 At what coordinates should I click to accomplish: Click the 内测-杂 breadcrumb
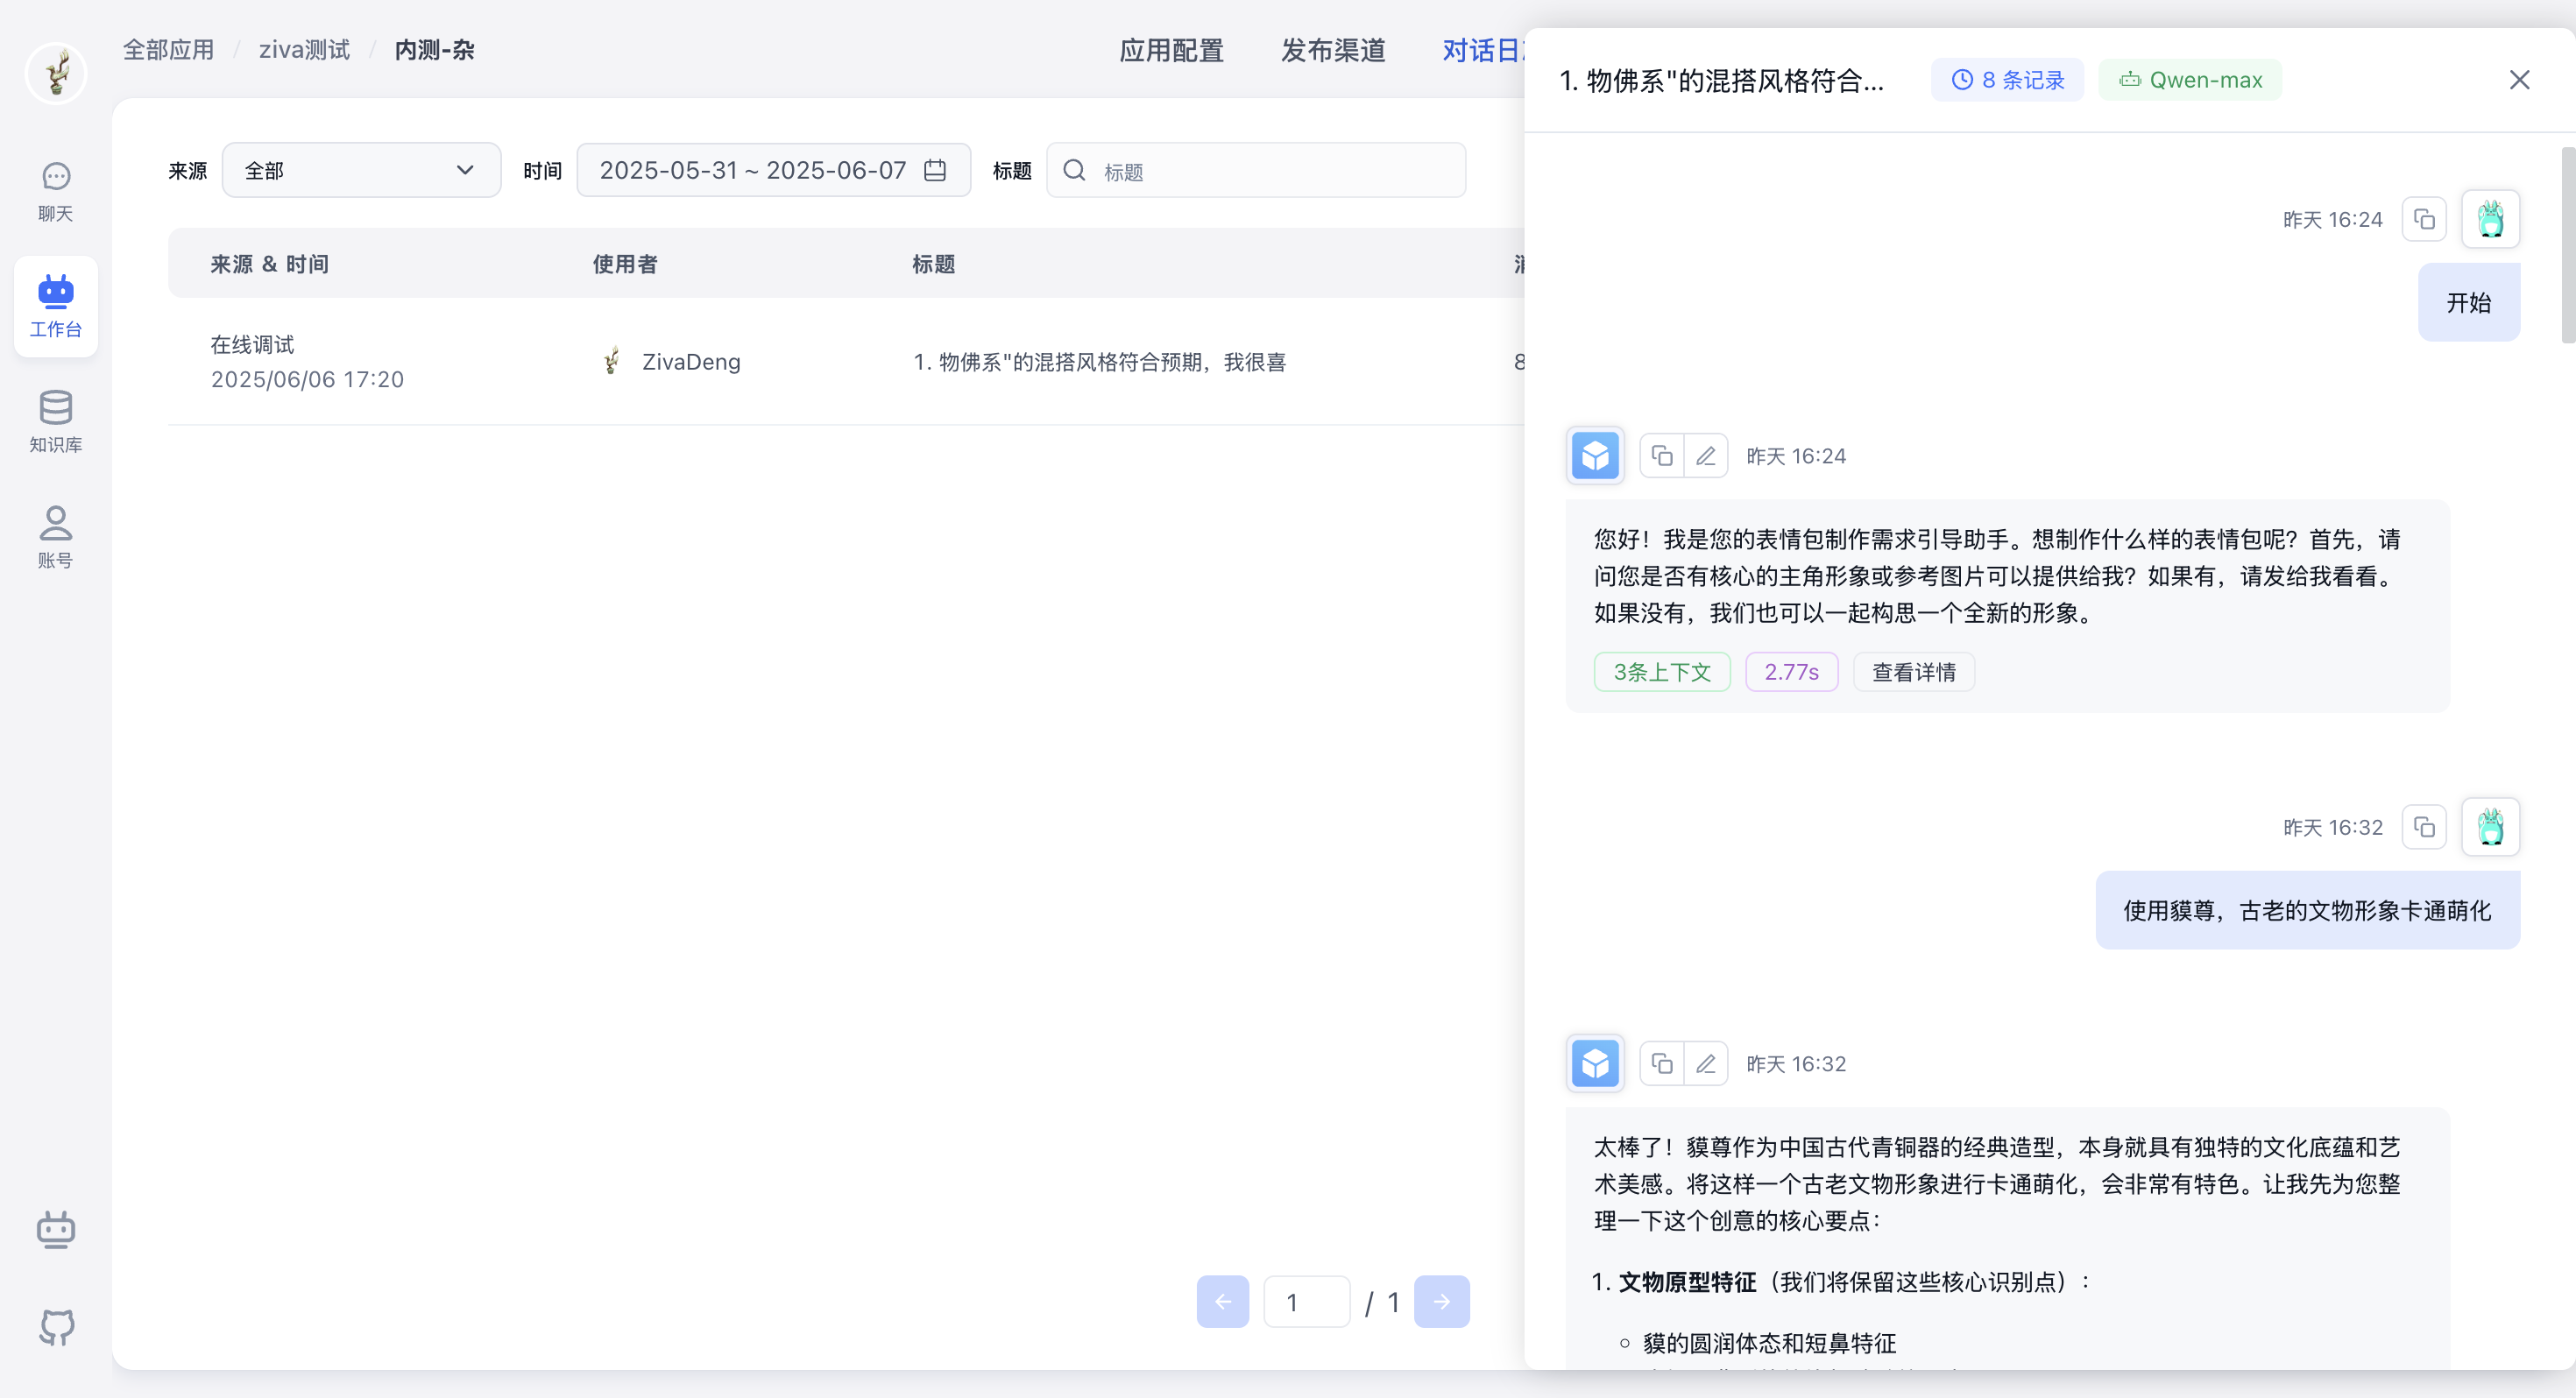click(434, 50)
